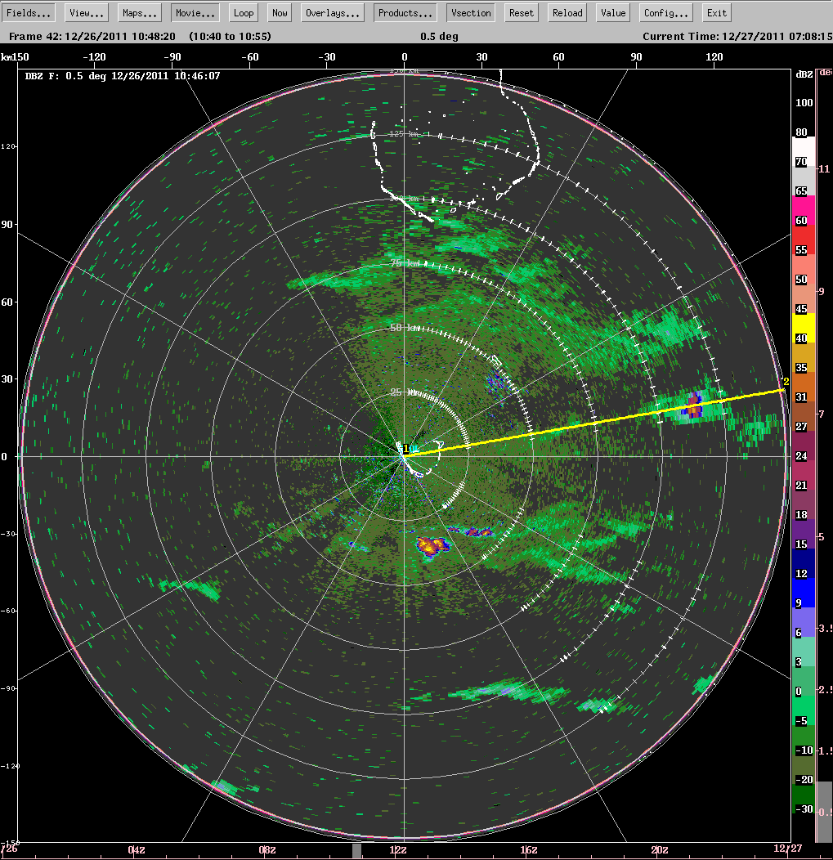Click the '(10:40 to 10:55)' time range text
Screen dimensions: 833x860
click(x=230, y=37)
